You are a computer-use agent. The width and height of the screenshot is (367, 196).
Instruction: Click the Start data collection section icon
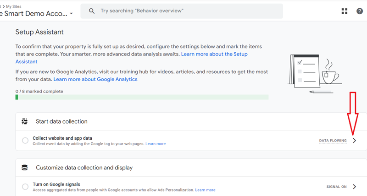point(25,121)
